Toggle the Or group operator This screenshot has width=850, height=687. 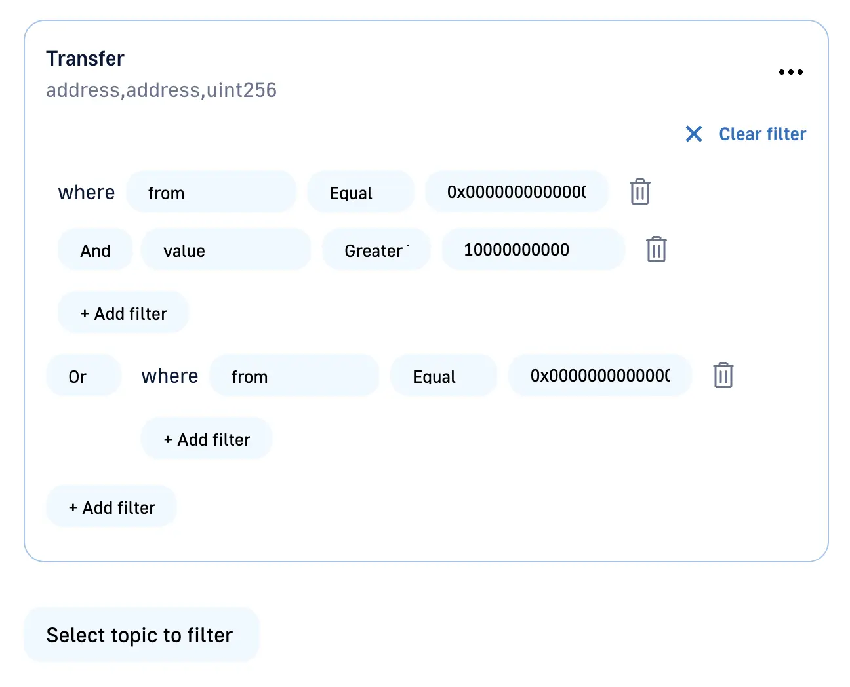[x=83, y=376]
